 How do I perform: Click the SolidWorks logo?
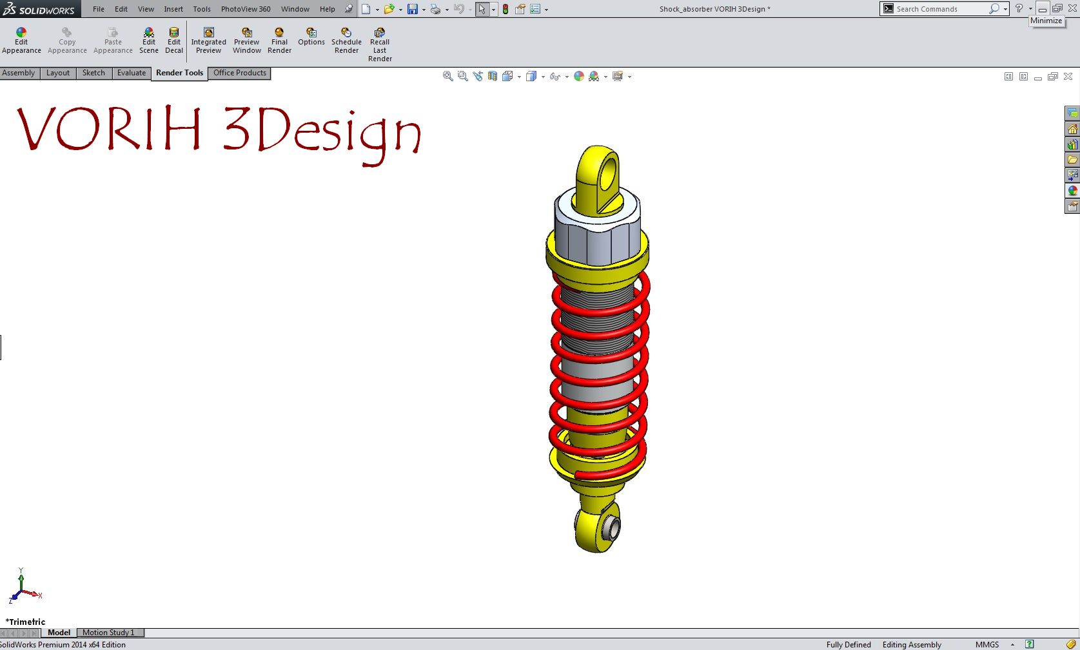(39, 9)
